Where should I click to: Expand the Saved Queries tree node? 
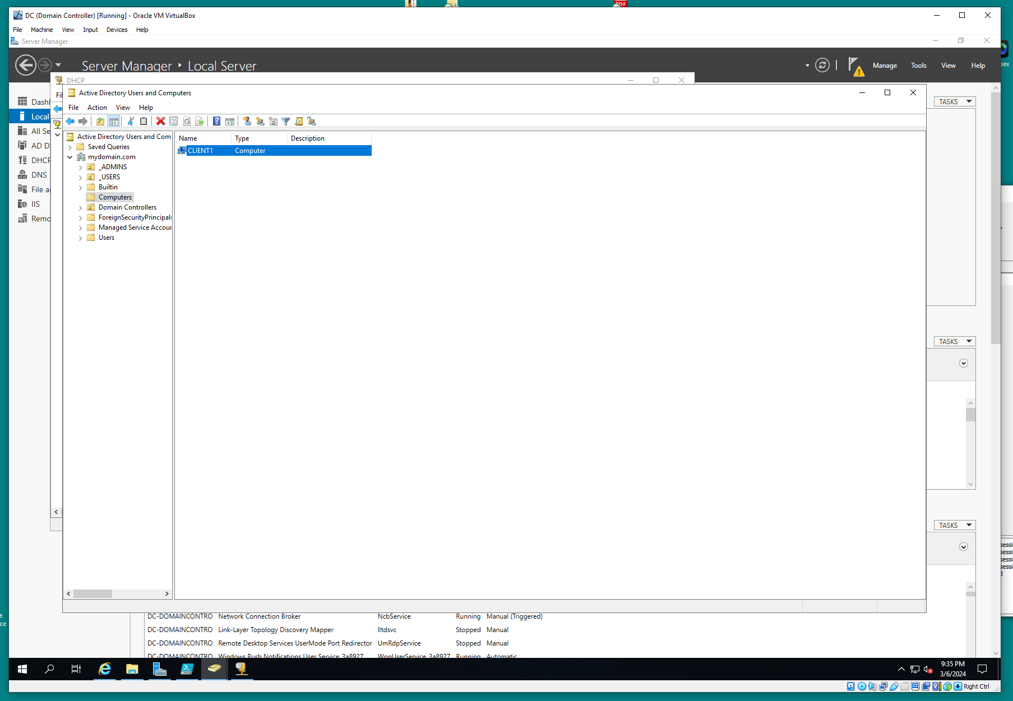coord(70,147)
